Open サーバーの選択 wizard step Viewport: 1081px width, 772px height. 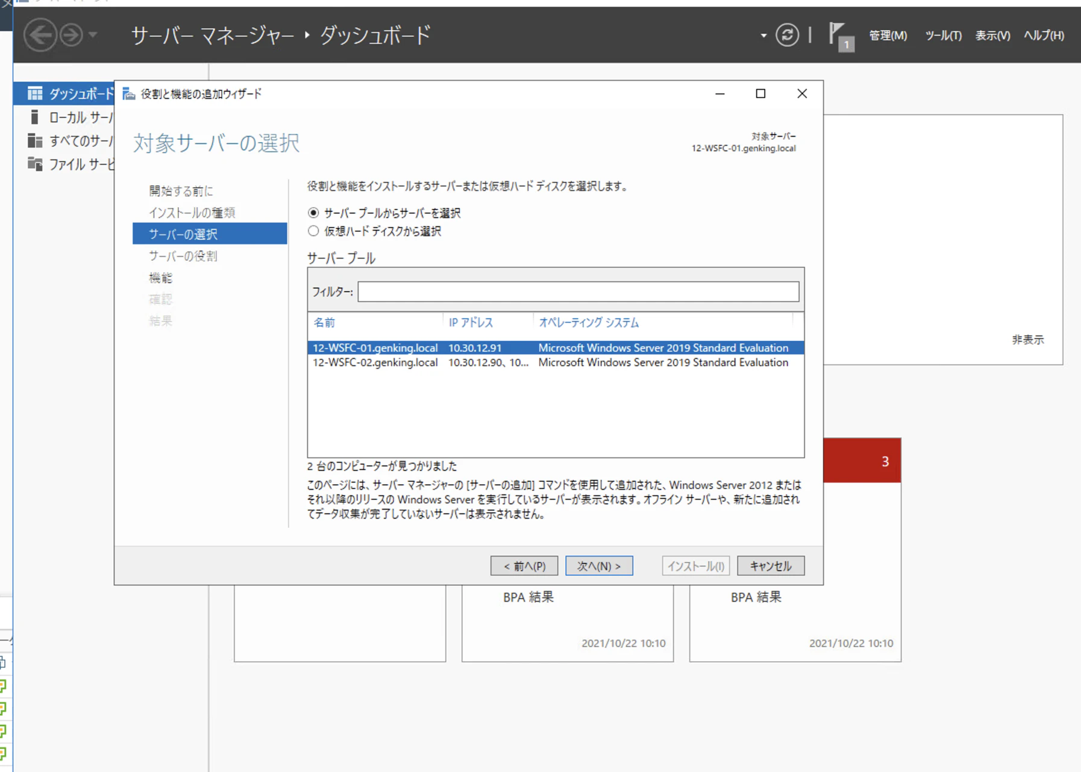[210, 234]
